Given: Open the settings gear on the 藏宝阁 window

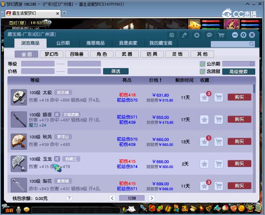Looking at the screenshot, I should [243, 35].
